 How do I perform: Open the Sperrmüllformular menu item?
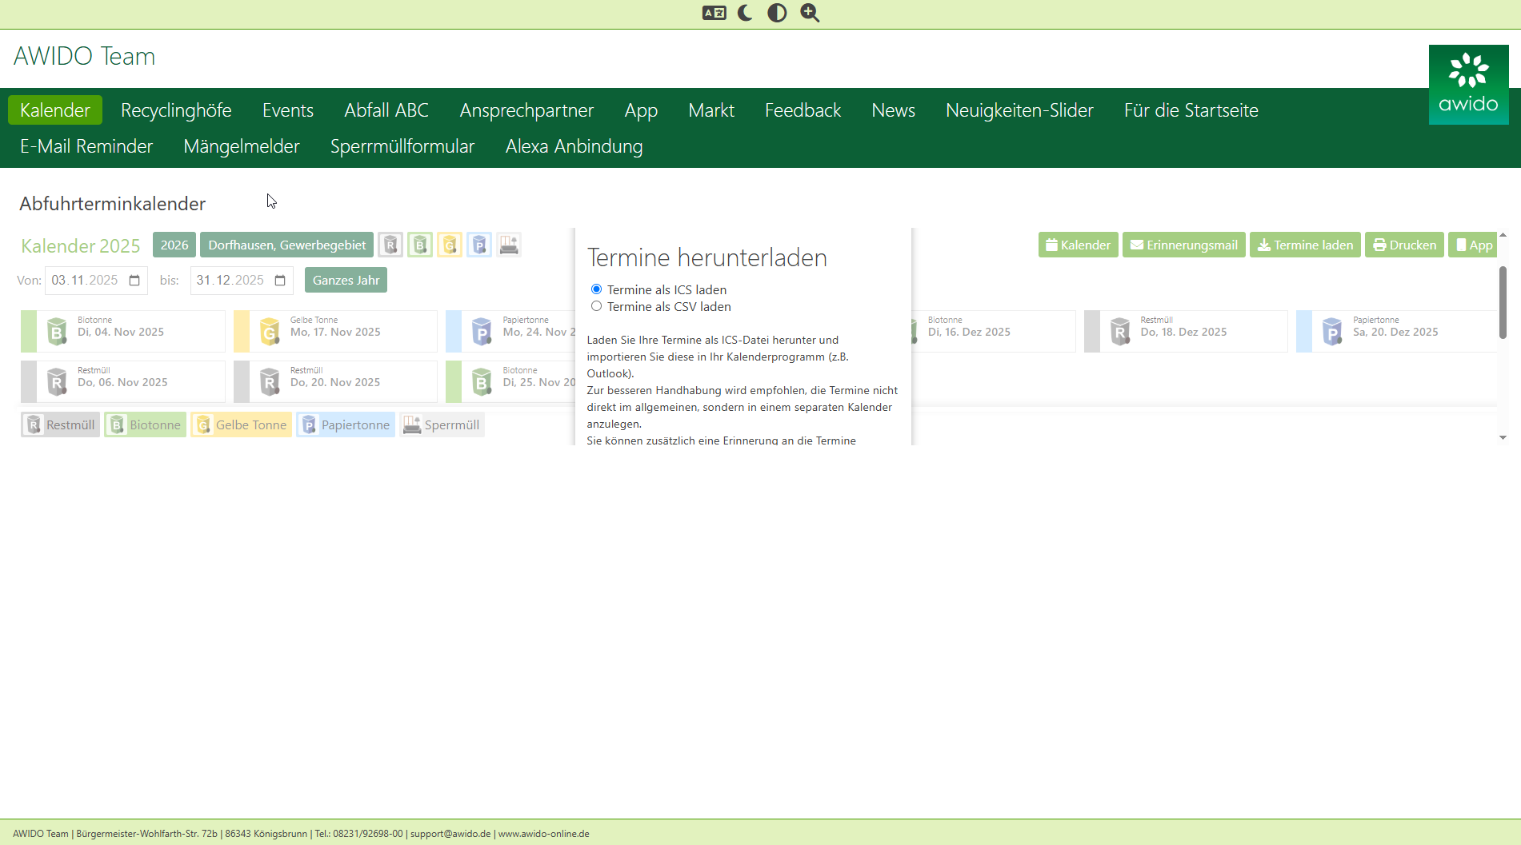(402, 146)
